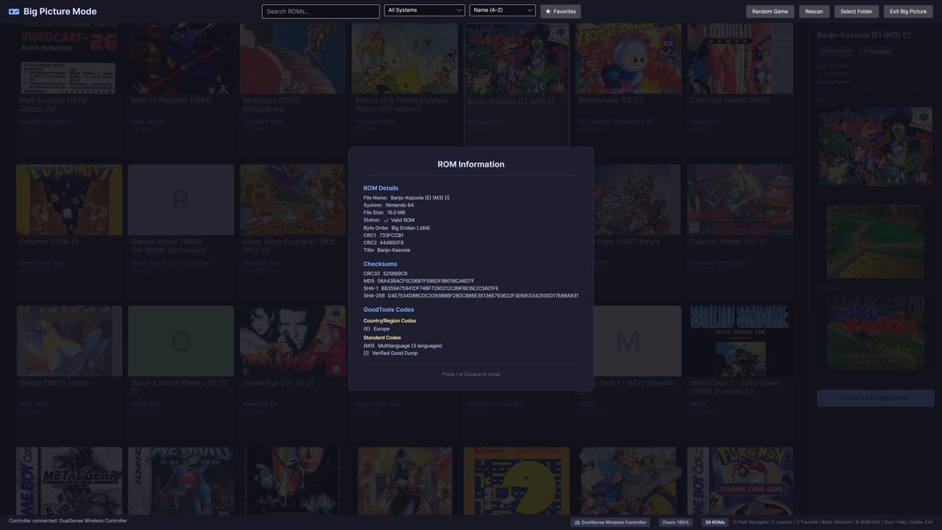Click the MD5 checksum line

[418, 281]
